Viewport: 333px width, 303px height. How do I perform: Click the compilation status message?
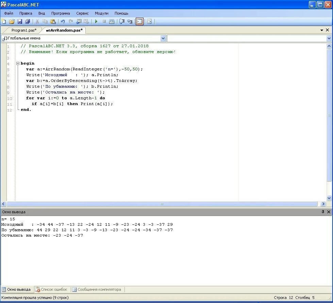pyautogui.click(x=35, y=298)
